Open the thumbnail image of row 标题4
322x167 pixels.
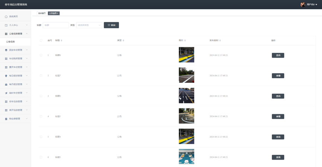pyautogui.click(x=186, y=136)
